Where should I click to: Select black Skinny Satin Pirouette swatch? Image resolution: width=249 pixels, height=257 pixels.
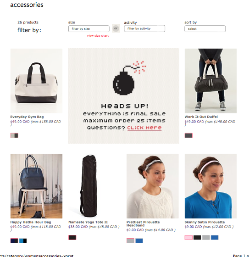[197, 238]
